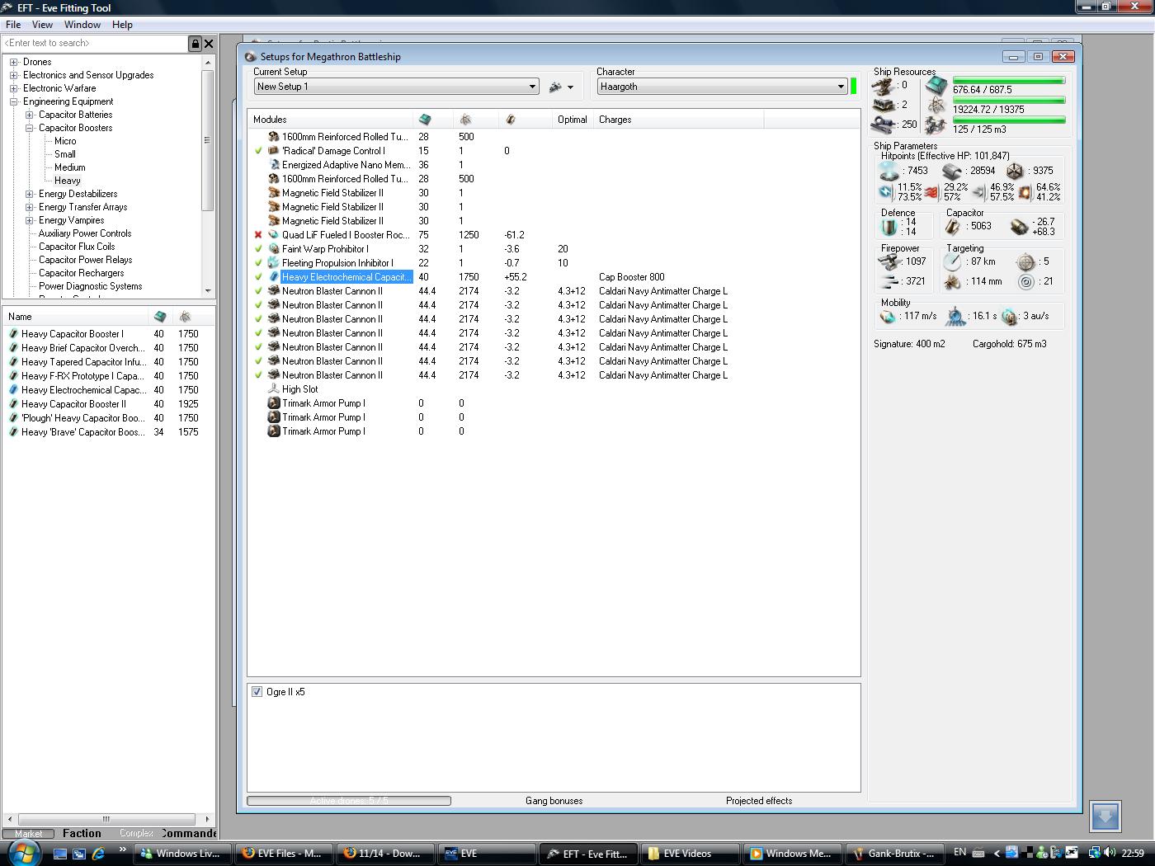Click the powergrid column icon in item list header
This screenshot has width=1155, height=866.
point(185,317)
